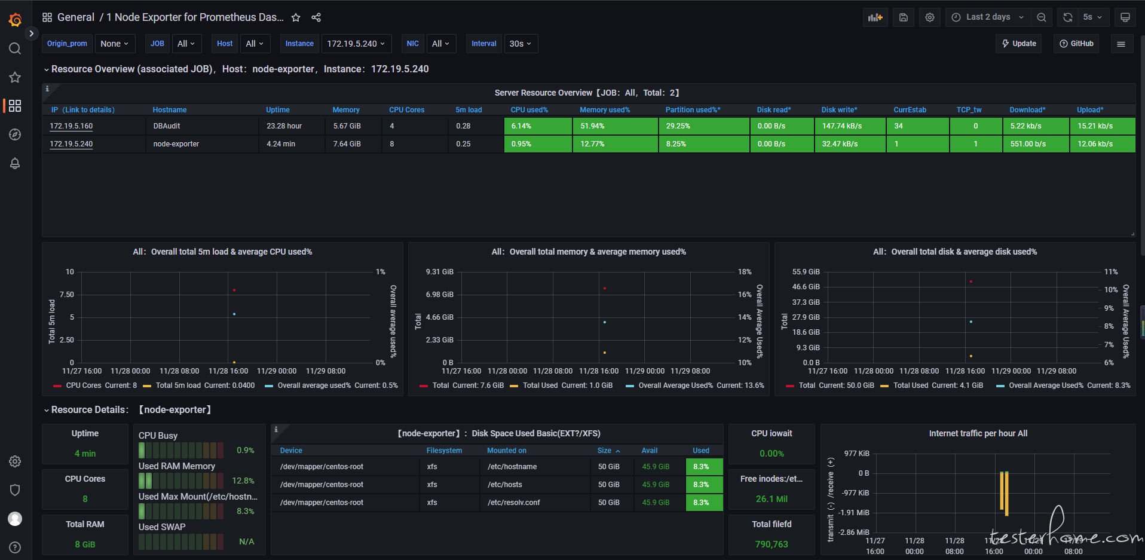Sort the table by Hostname column
Viewport: 1145px width, 560px height.
point(170,110)
